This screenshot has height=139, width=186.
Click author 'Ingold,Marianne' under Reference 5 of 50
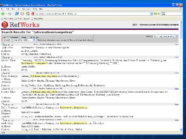coord(30,112)
